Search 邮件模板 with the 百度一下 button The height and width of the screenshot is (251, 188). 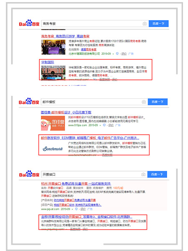158,102
